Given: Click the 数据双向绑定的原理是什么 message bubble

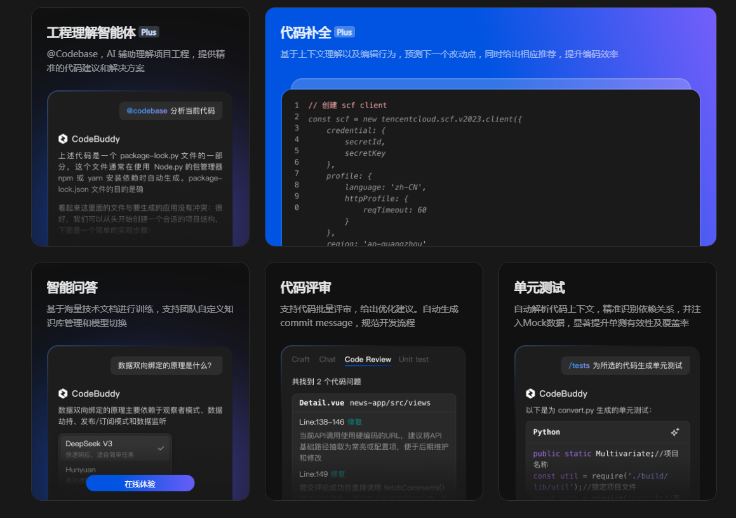Looking at the screenshot, I should (x=165, y=365).
